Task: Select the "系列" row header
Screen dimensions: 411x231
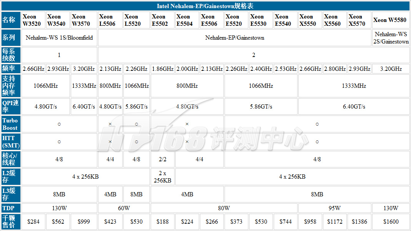Action: click(11, 38)
